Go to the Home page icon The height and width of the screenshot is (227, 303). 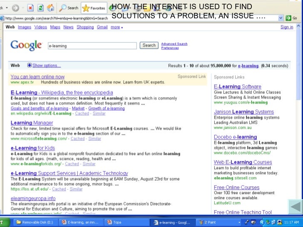click(50, 8)
